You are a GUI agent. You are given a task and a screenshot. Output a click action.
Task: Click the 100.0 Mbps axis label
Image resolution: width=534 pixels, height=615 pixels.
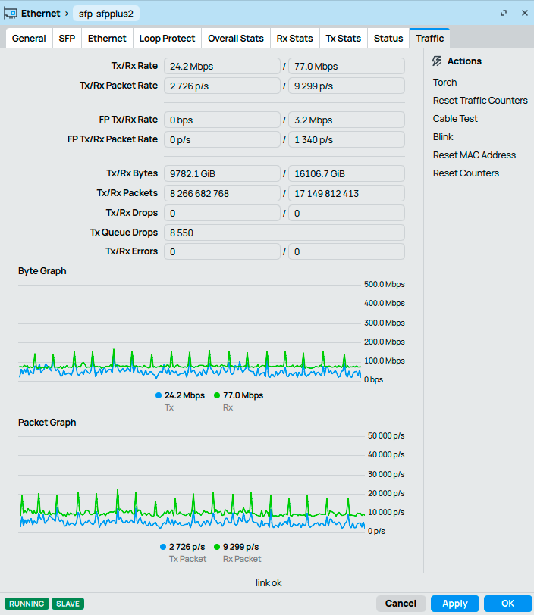[385, 361]
